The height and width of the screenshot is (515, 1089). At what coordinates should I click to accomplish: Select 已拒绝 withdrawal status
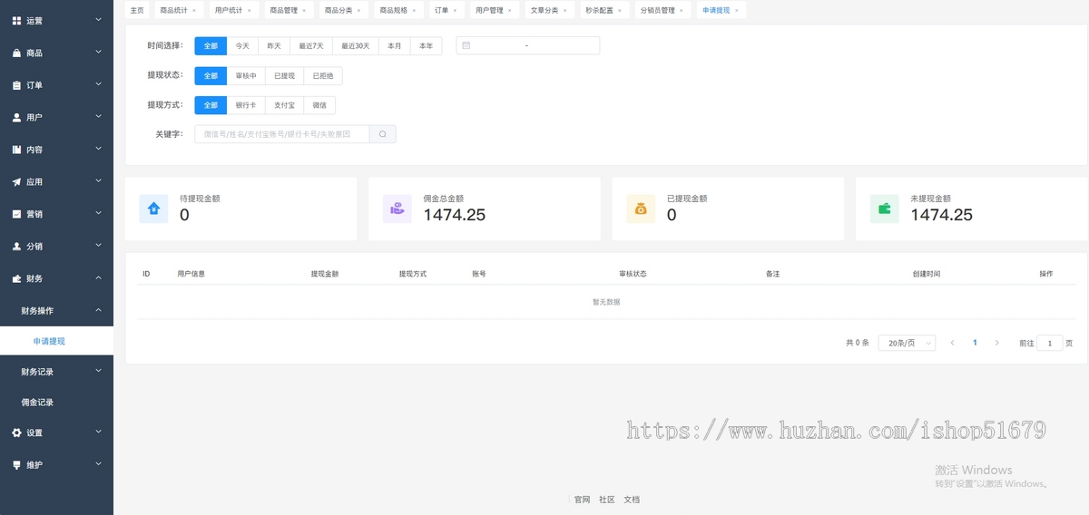click(323, 76)
